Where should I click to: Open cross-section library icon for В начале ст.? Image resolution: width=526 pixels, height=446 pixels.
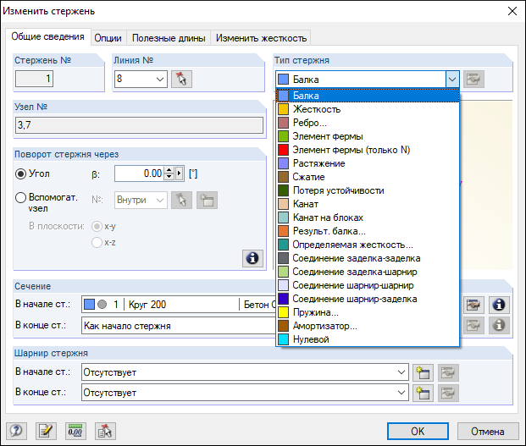[473, 305]
